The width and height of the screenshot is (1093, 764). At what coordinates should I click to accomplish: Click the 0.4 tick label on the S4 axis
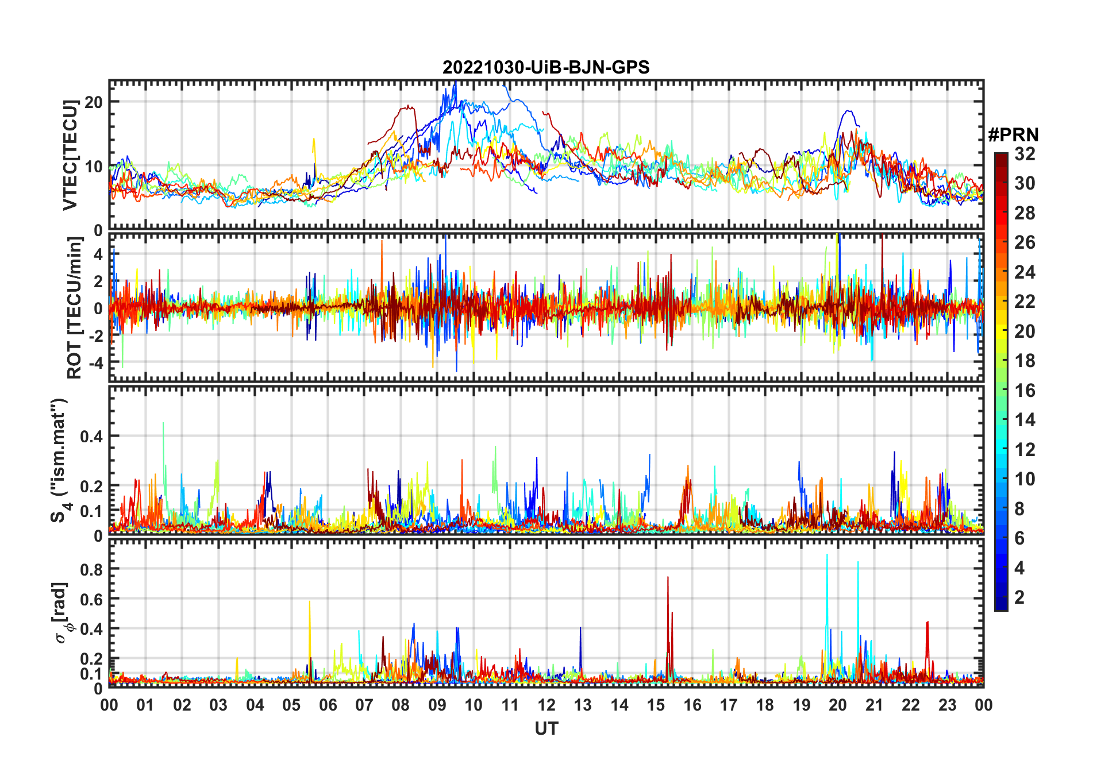point(91,437)
